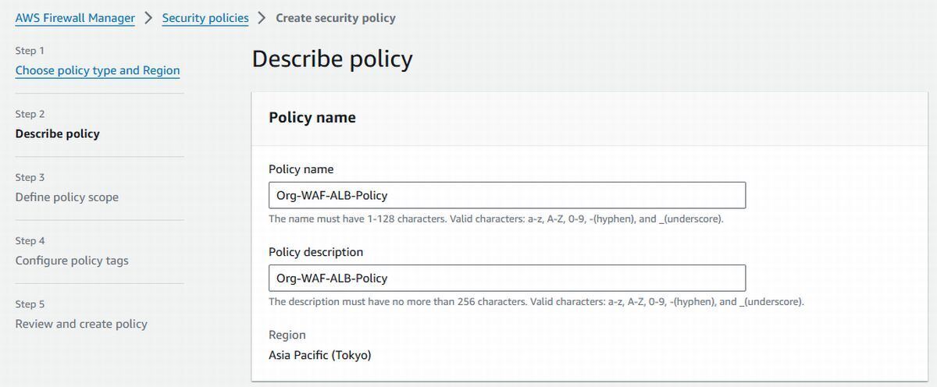Image resolution: width=937 pixels, height=387 pixels.
Task: Open the AWS Firewall Manager breadcrumb link
Action: (75, 18)
